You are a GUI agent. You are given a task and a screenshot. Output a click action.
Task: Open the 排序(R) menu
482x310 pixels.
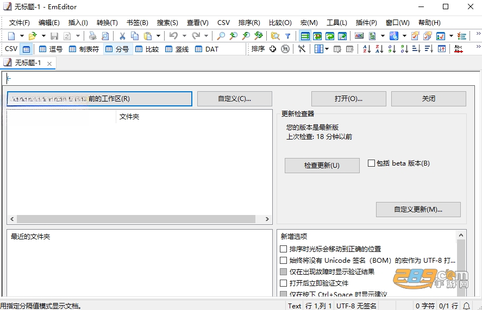point(249,23)
